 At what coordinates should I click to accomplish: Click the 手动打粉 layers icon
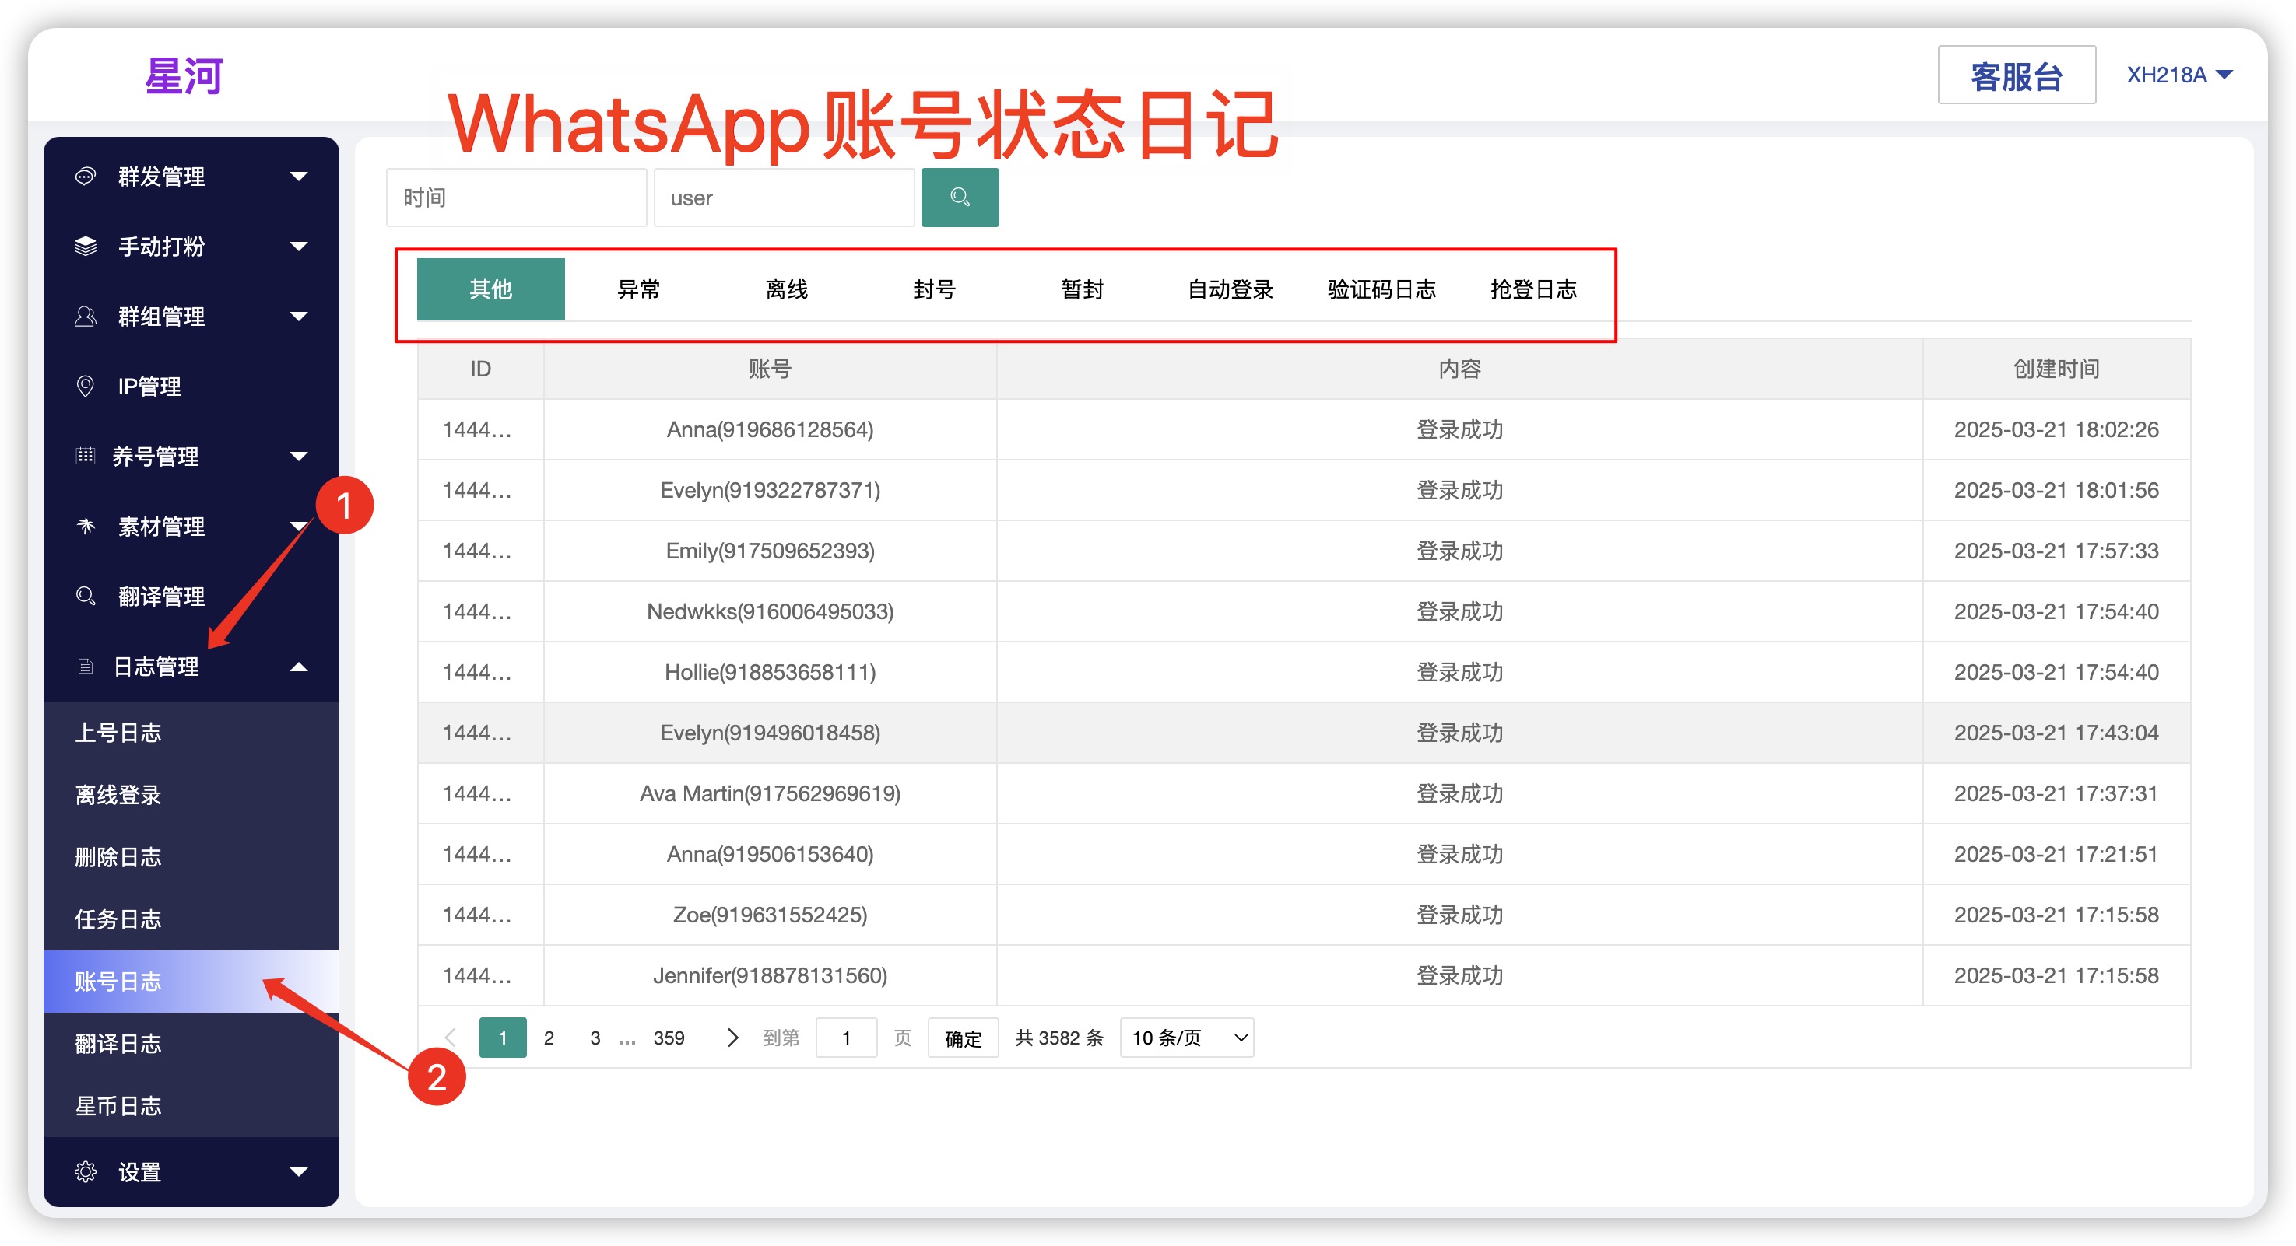(85, 246)
